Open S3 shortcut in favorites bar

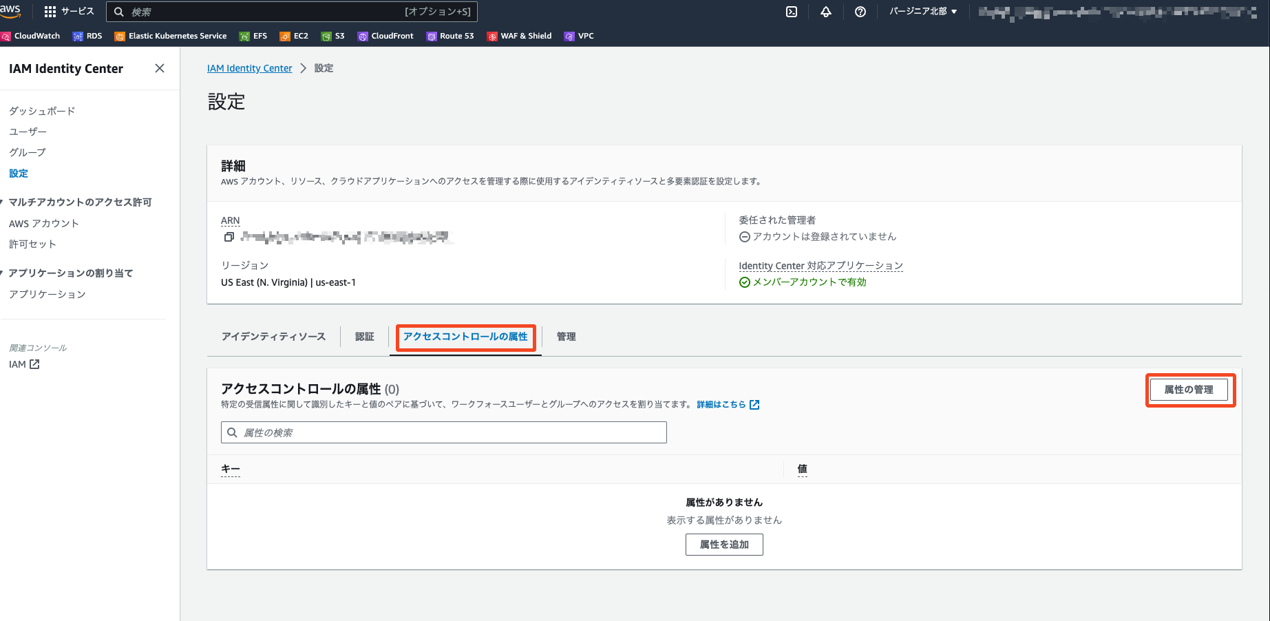tap(333, 36)
